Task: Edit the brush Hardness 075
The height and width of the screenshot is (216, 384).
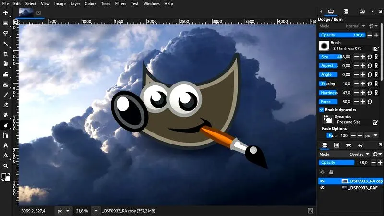Action: (x=376, y=49)
